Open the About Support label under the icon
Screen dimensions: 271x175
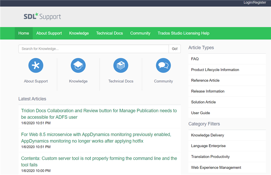pyautogui.click(x=36, y=81)
